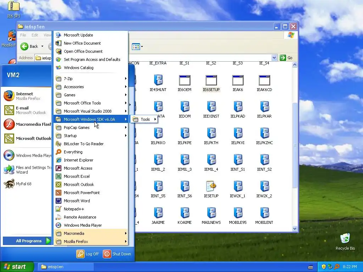
Task: Click the Start button
Action: (x=17, y=267)
